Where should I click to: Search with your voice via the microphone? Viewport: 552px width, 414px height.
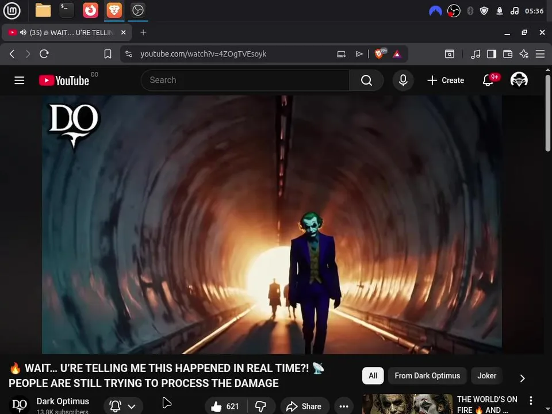403,80
